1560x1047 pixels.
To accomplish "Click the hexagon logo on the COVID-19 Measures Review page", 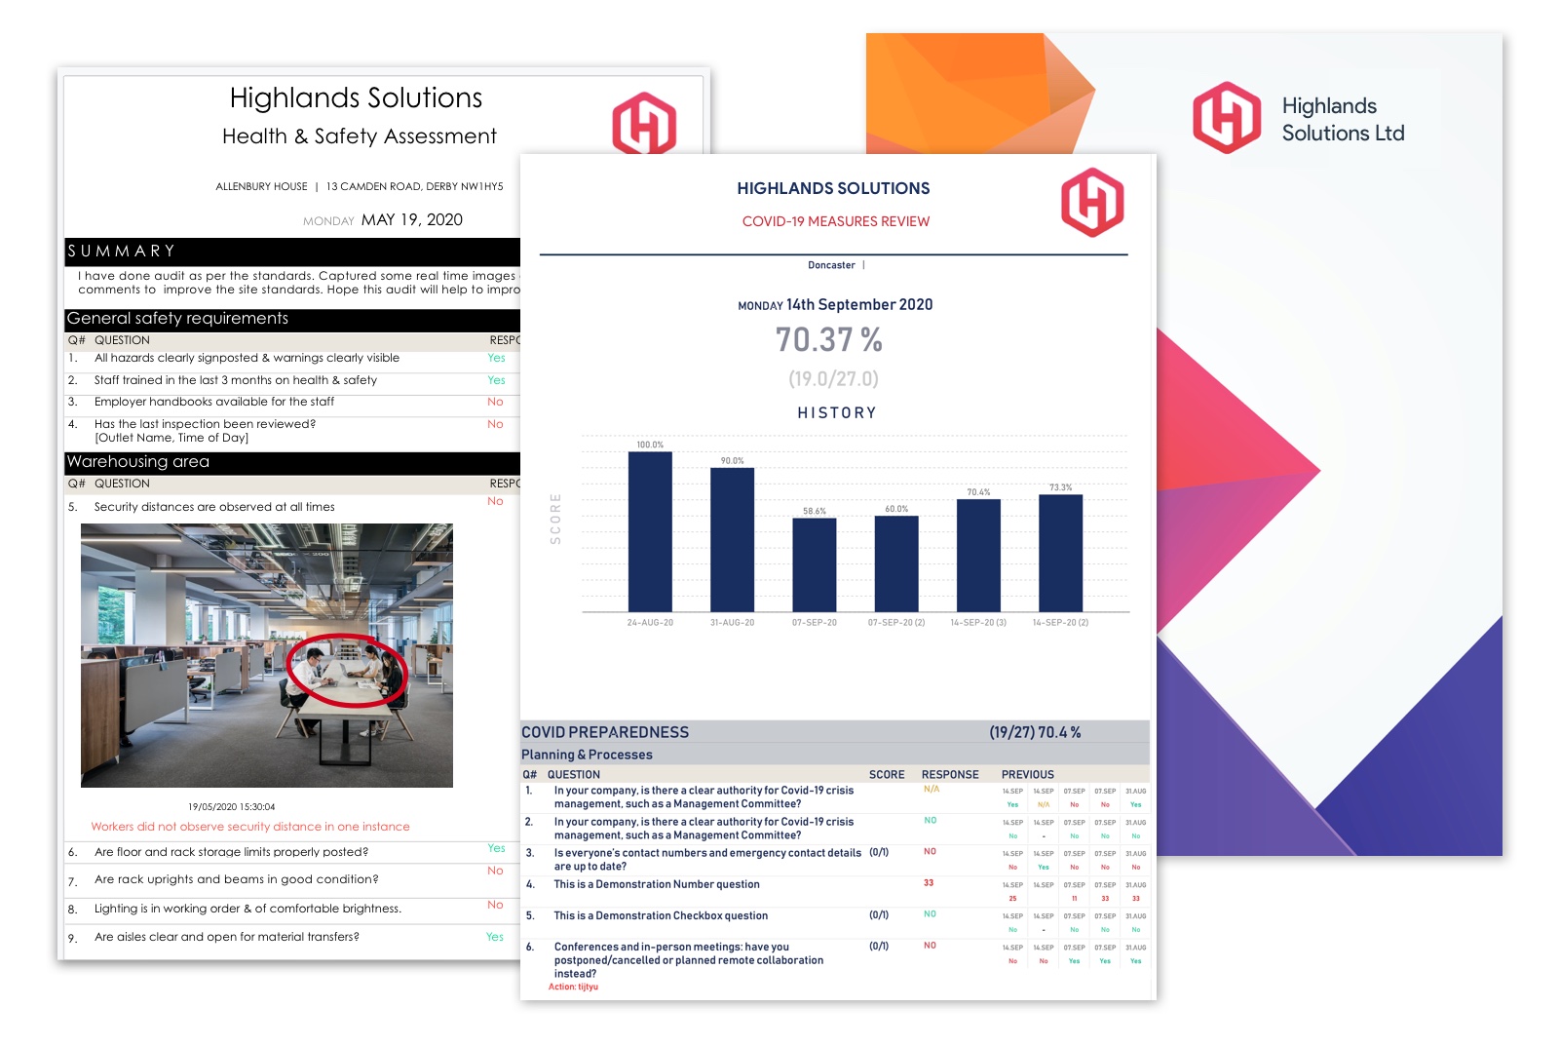I will pos(1092,202).
